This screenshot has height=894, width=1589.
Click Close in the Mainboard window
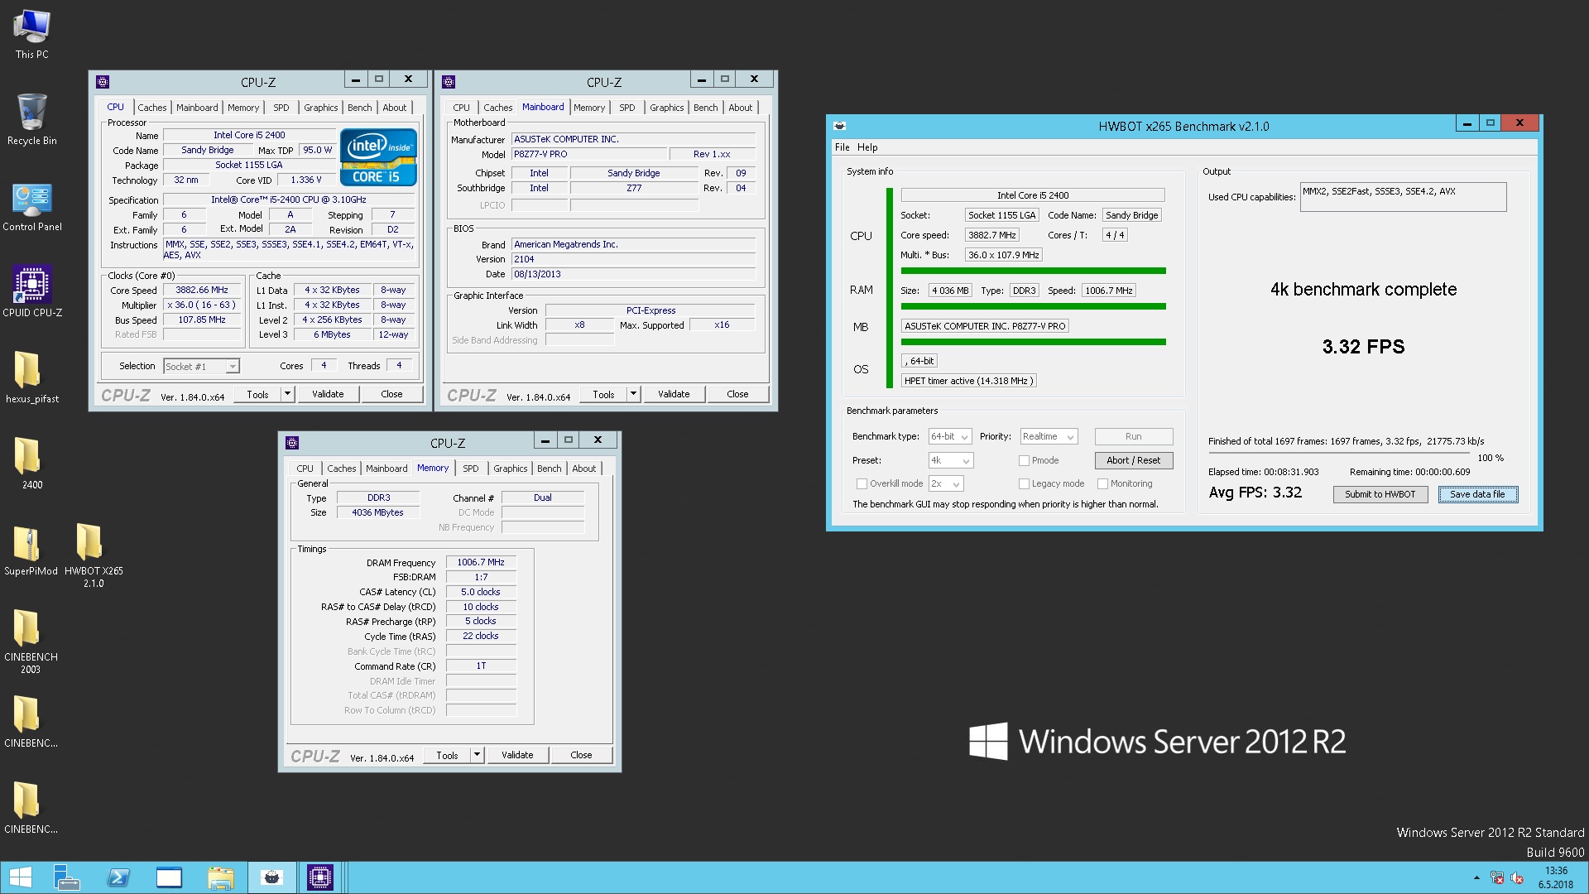[737, 394]
